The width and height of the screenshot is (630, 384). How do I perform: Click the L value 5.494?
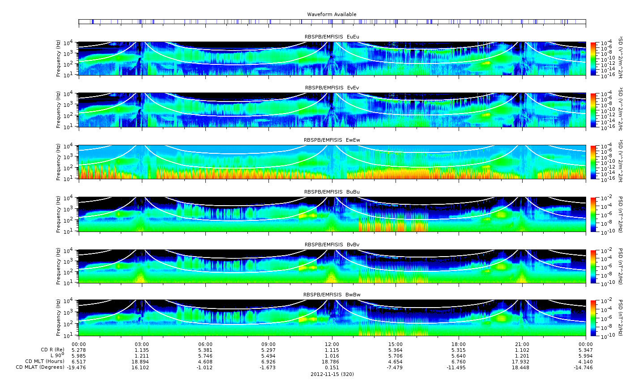pos(268,356)
